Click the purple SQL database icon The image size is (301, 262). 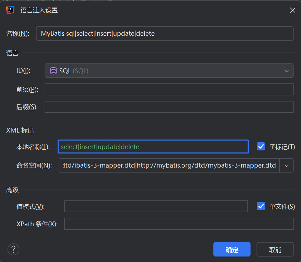(x=53, y=71)
